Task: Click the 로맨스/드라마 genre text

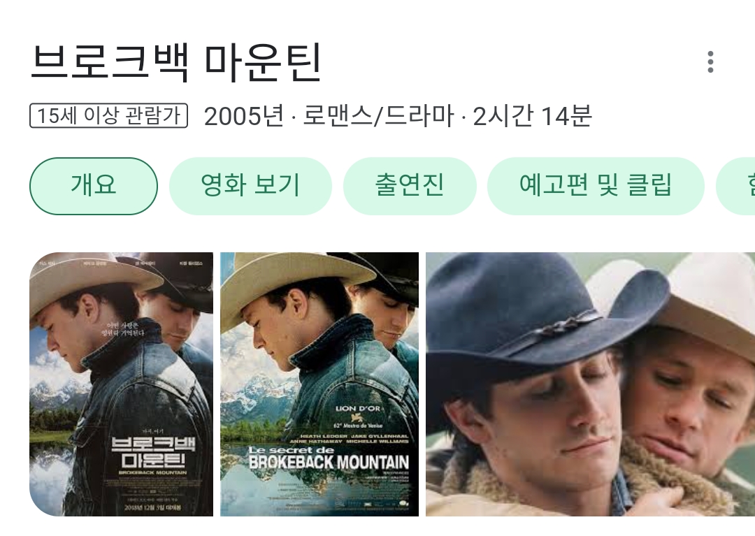Action: point(378,116)
